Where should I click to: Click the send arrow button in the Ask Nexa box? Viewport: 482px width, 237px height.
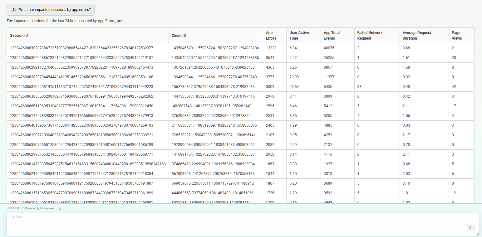pyautogui.click(x=471, y=228)
